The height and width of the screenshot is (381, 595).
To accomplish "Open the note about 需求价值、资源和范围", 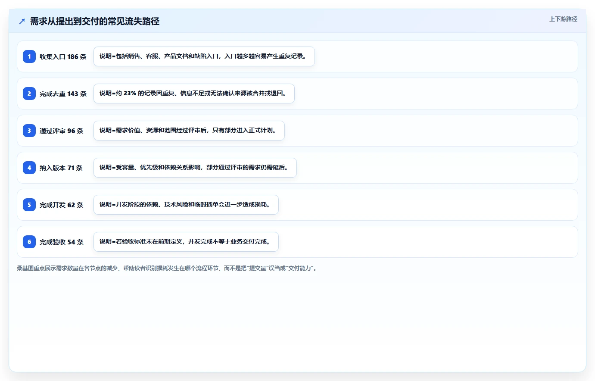I will pos(189,131).
